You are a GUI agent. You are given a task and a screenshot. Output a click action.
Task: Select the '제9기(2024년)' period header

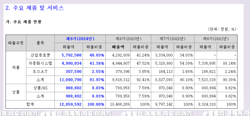[x=80, y=39]
